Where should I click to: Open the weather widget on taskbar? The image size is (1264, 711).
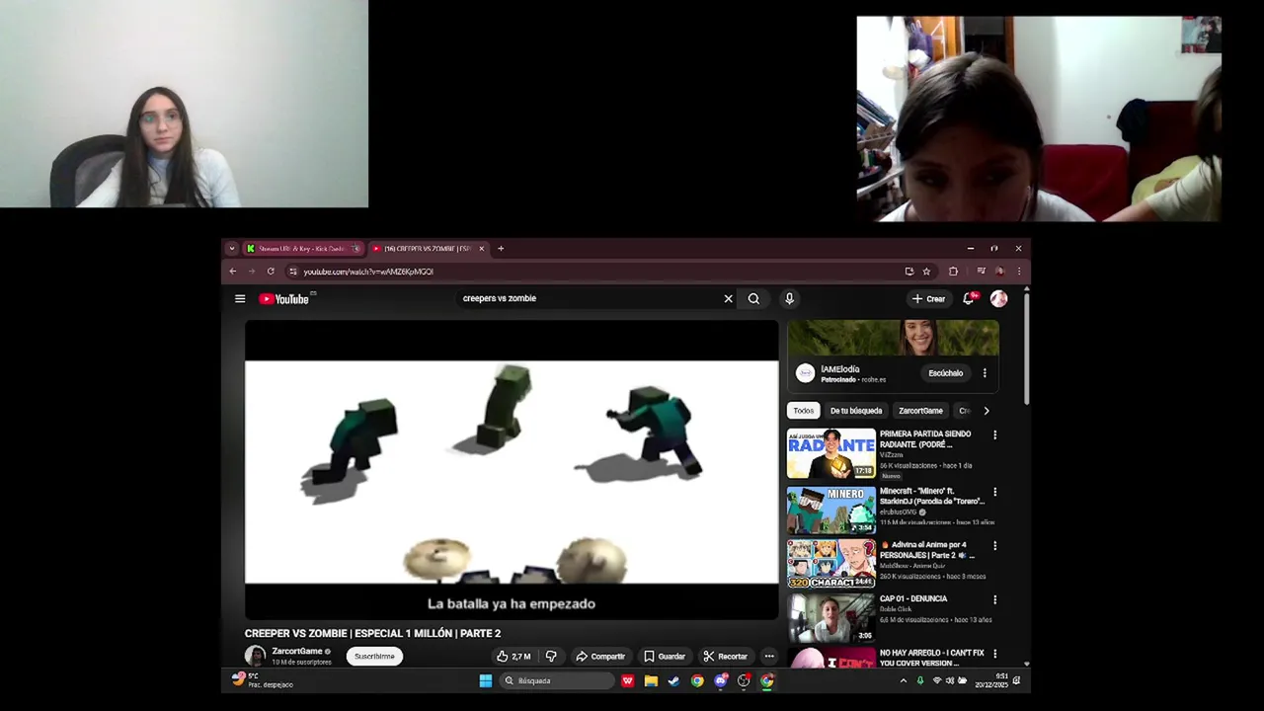point(263,680)
